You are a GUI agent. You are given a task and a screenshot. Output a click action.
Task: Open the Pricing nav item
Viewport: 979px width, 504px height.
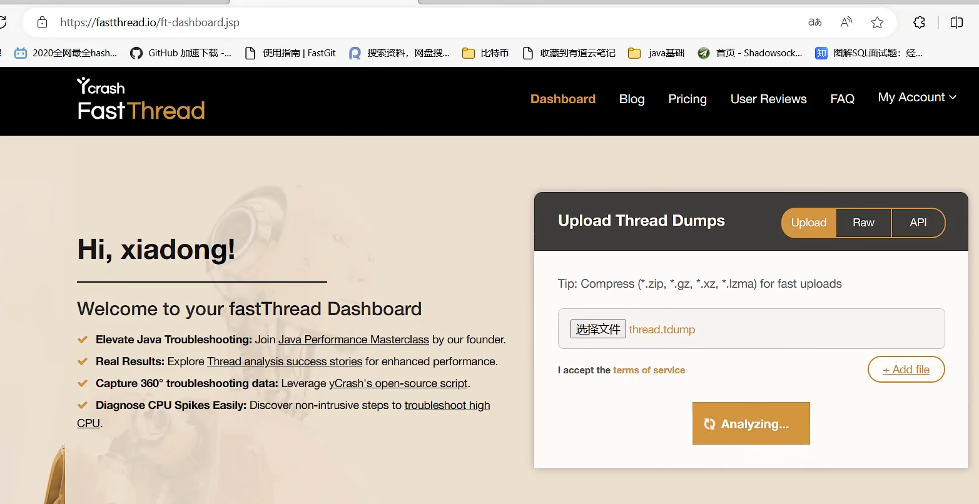[x=687, y=99]
